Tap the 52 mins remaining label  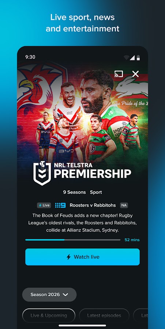point(132,240)
